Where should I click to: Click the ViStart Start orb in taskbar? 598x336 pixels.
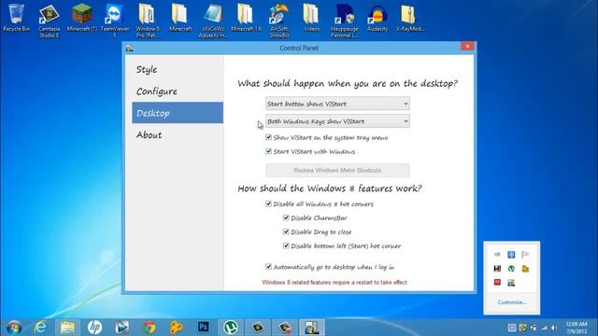point(14,328)
